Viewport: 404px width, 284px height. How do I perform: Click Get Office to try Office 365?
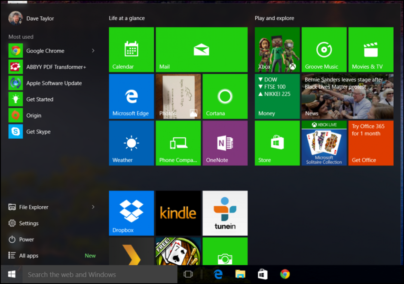[x=370, y=143]
